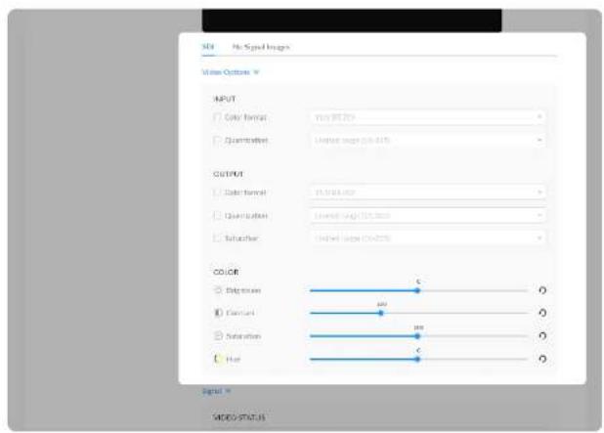The width and height of the screenshot is (604, 433).
Task: Open the Output Quantization dropdown
Action: pyautogui.click(x=427, y=215)
